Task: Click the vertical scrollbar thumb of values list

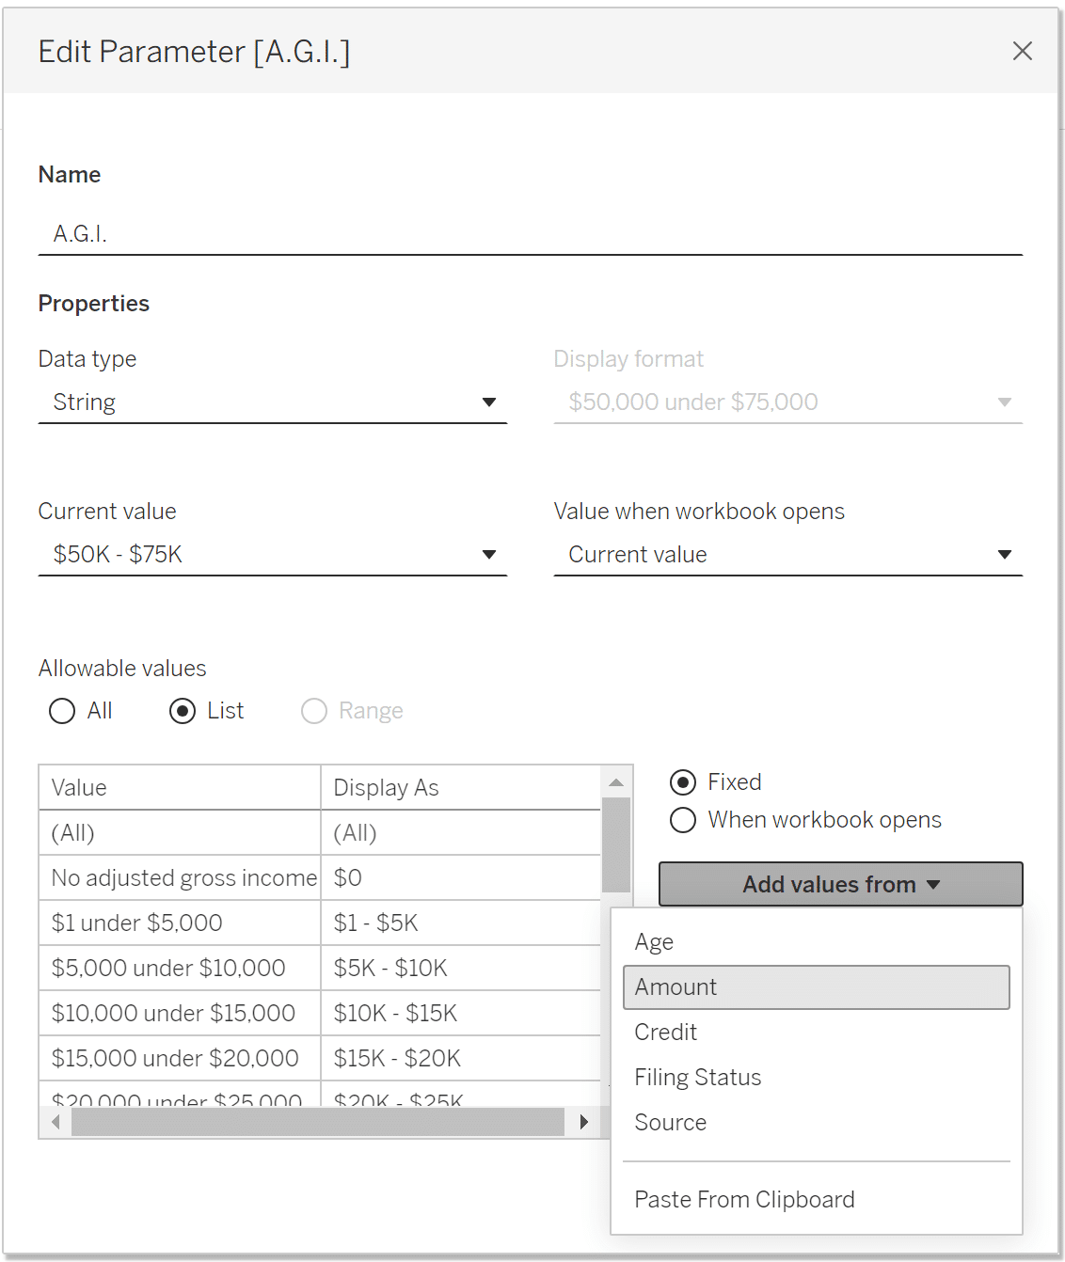Action: click(x=616, y=844)
